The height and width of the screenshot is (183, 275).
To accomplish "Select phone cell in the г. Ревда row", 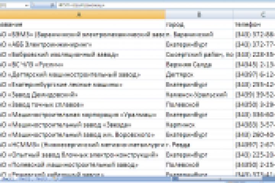I will click(x=254, y=145).
